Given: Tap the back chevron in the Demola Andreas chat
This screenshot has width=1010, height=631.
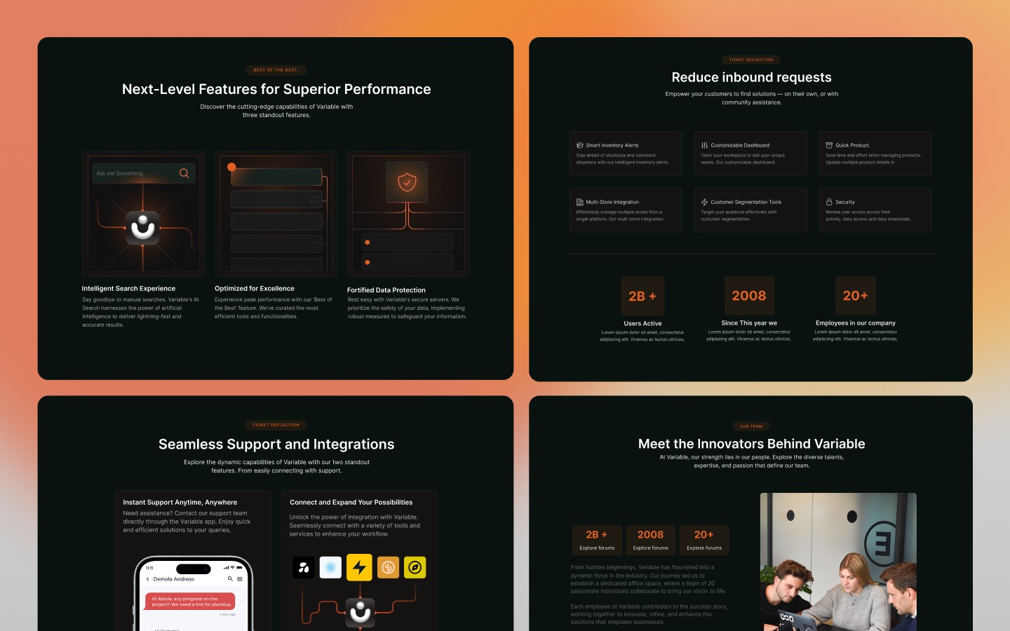Looking at the screenshot, I should click(x=148, y=579).
